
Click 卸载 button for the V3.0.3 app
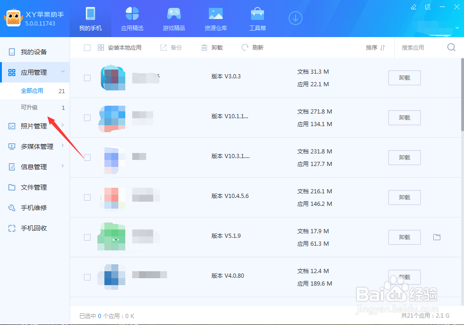point(404,78)
